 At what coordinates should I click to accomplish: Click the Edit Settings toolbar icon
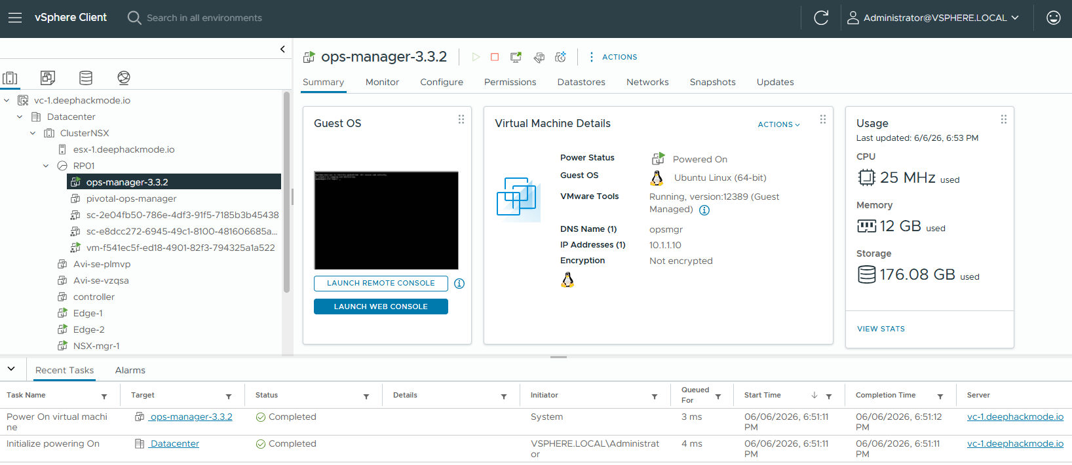539,57
